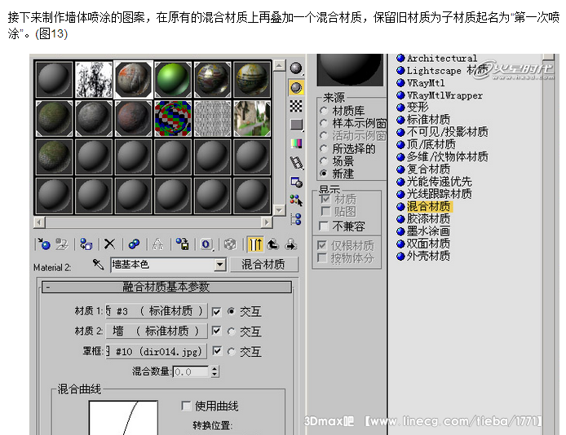Image resolution: width=566 pixels, height=435 pixels.
Task: Toggle the Show End Result icon
Action: (255, 244)
